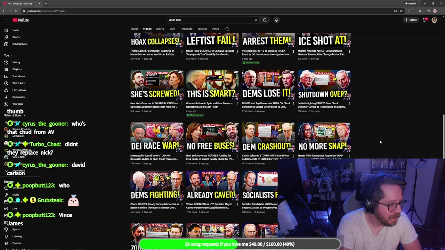Open options menu for New York Governor crisis video
Screen dimensions: 445x250
(182, 104)
